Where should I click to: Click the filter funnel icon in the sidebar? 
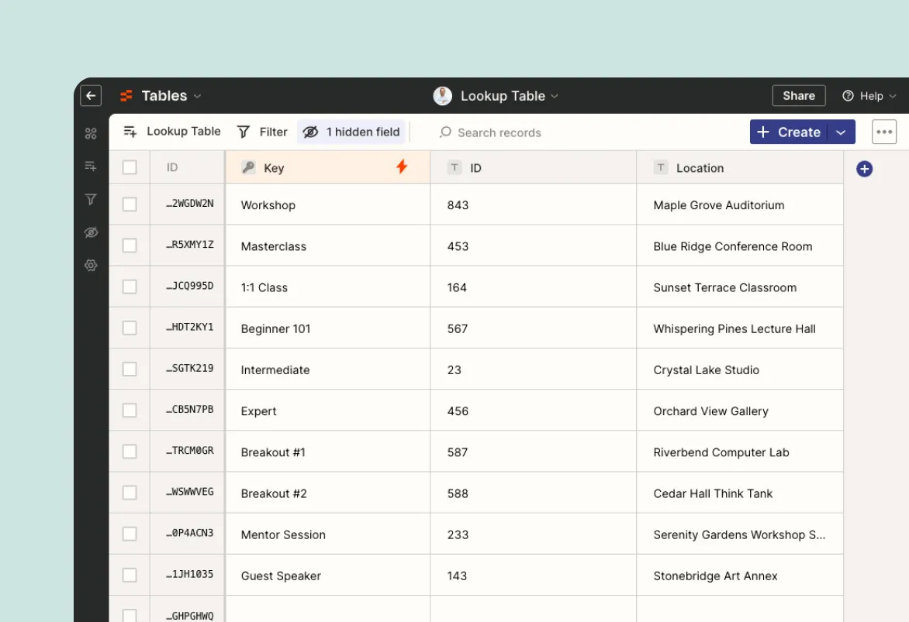pos(91,199)
